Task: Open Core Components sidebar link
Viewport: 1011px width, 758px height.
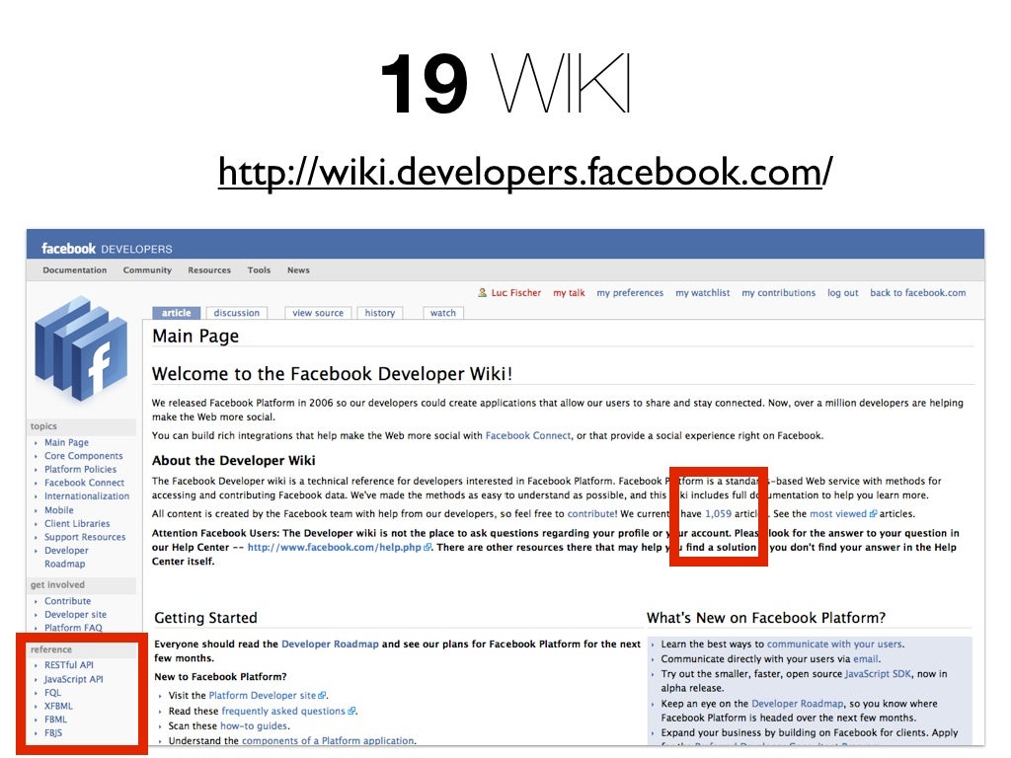Action: (83, 456)
